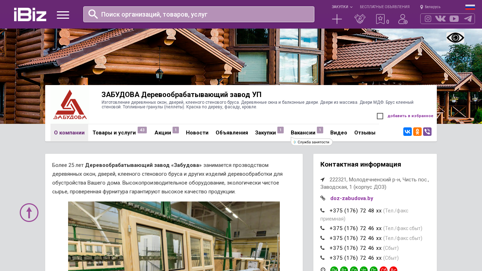Viewport: 482px width, 271px height.
Task: Click the working hours clock icon
Action: tap(323, 270)
